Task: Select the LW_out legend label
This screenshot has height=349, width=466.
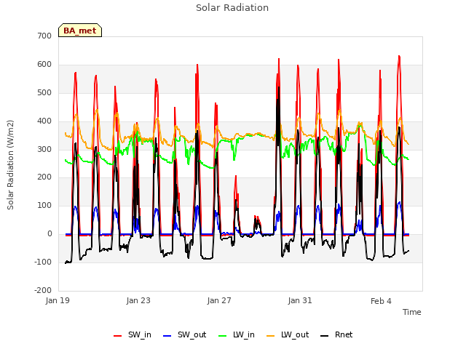Action: [x=295, y=334]
